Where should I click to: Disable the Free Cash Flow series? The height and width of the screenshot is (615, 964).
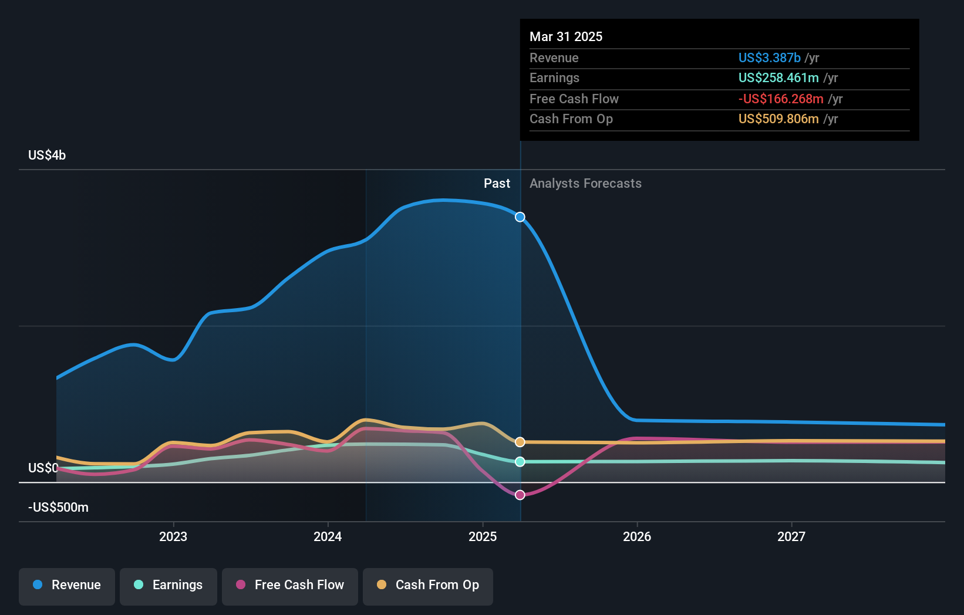coord(289,586)
